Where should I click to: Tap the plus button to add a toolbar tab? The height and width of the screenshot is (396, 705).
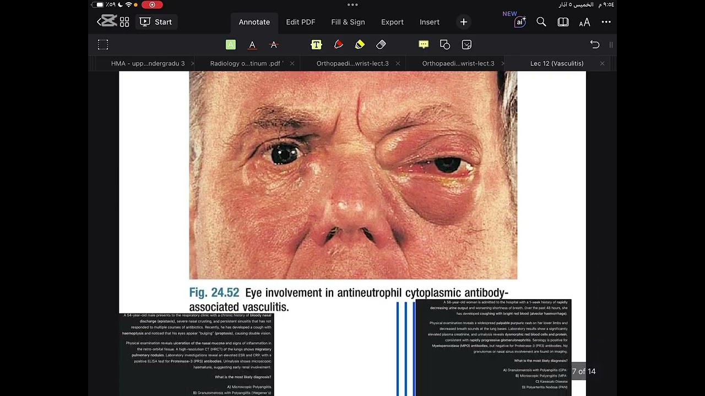tap(464, 22)
